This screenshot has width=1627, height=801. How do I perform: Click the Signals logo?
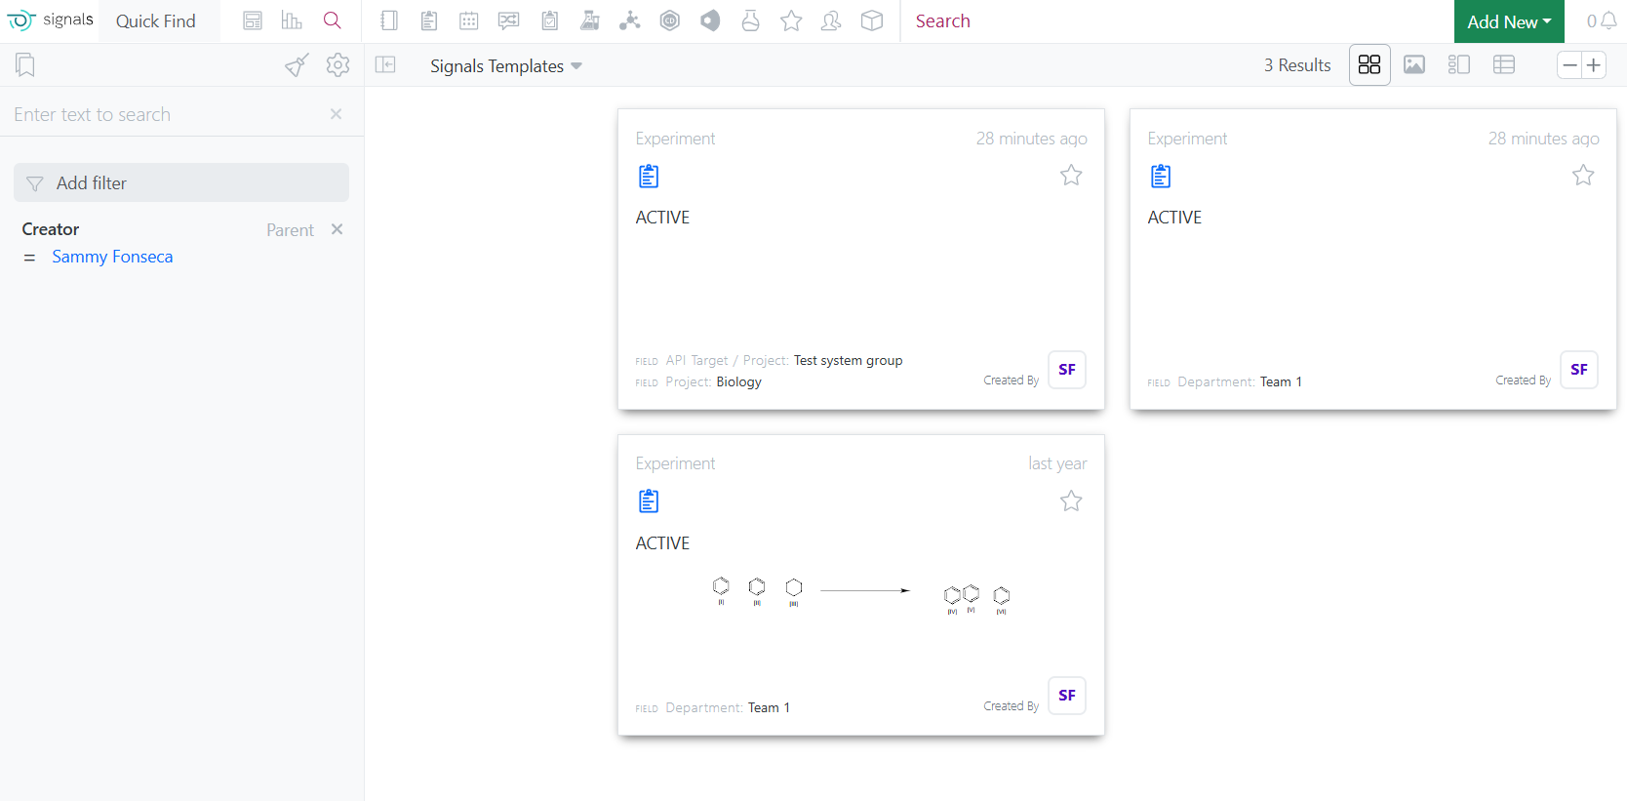pos(50,20)
